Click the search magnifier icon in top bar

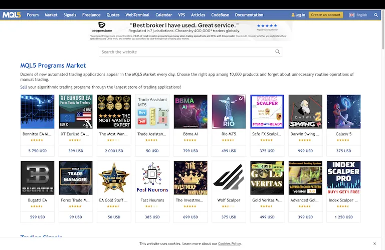pyautogui.click(x=376, y=15)
